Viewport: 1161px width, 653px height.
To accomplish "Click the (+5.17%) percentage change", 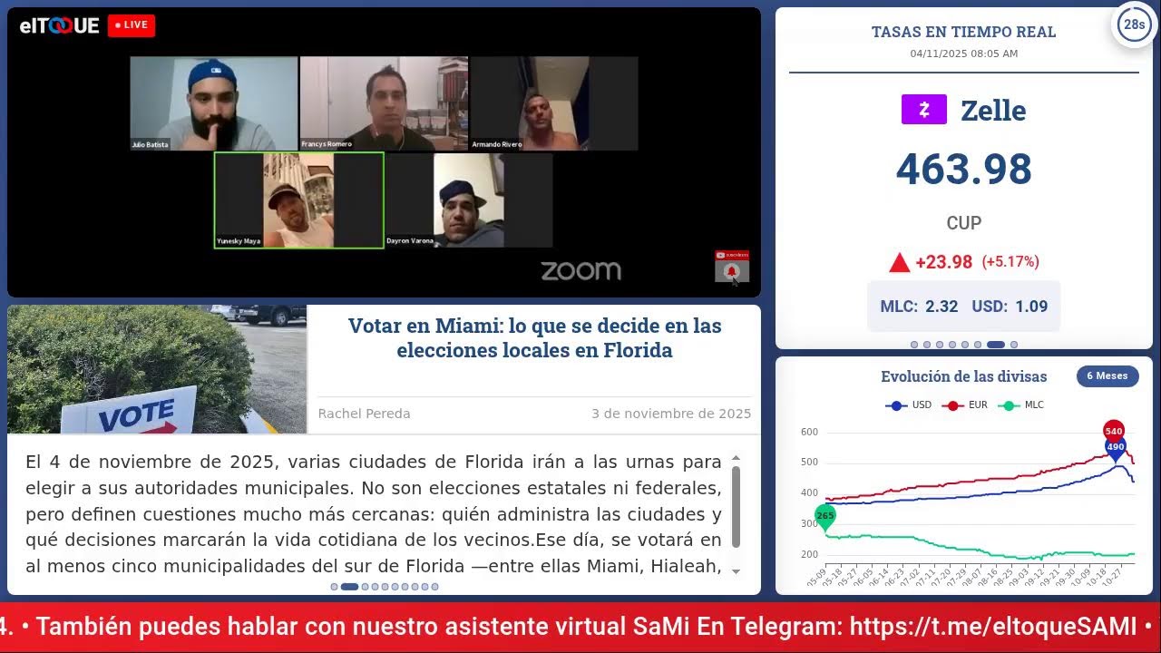I will [1010, 262].
